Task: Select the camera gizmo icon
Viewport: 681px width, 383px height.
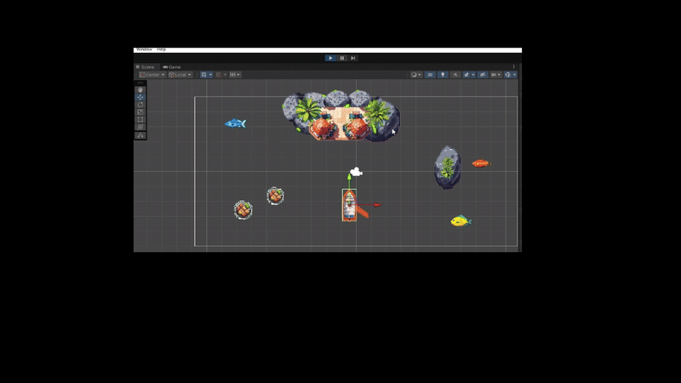Action: point(356,172)
